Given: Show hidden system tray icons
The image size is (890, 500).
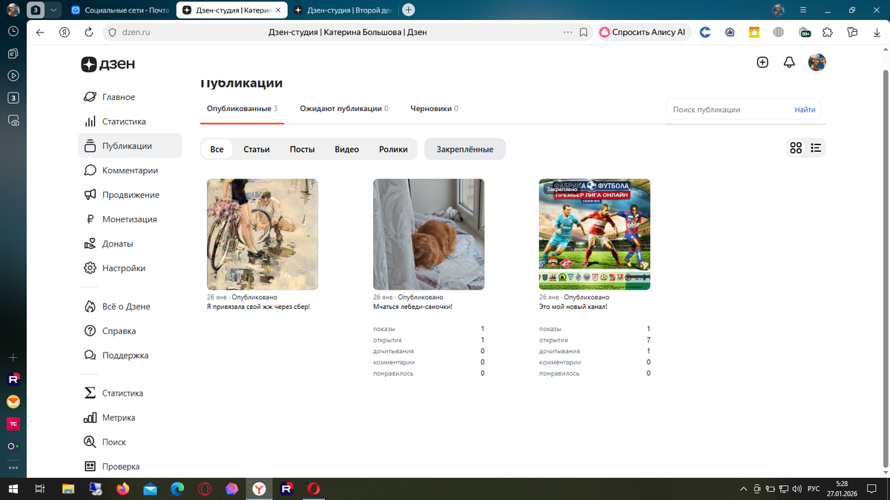Looking at the screenshot, I should [743, 489].
